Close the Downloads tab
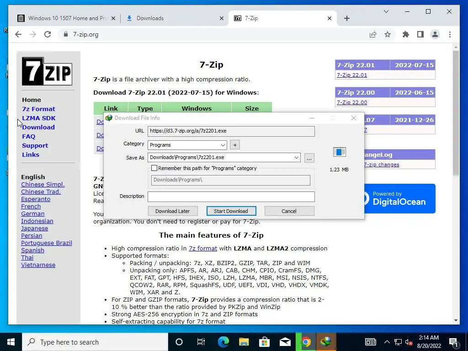The image size is (468, 351). click(x=222, y=18)
